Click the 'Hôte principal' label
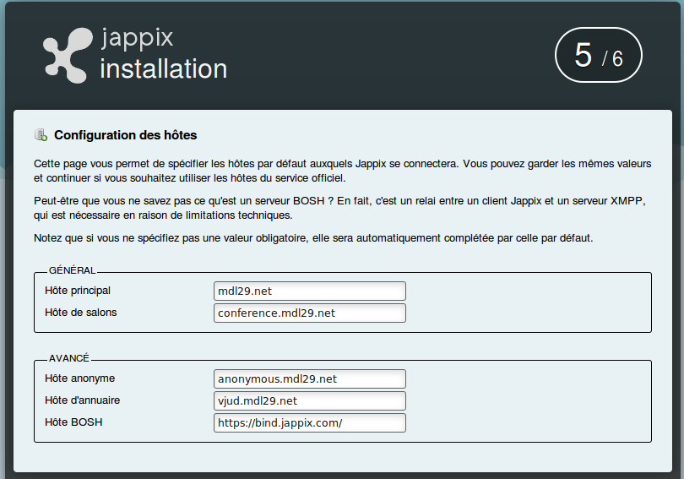The image size is (684, 479). click(x=78, y=291)
